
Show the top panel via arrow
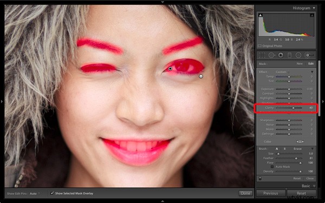tap(162, 2)
